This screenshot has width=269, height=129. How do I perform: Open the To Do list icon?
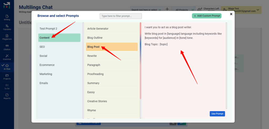(7, 86)
